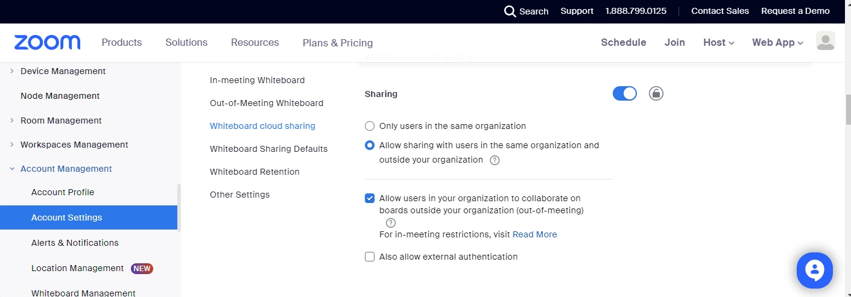Click Request a Demo link
The width and height of the screenshot is (851, 297).
[795, 11]
